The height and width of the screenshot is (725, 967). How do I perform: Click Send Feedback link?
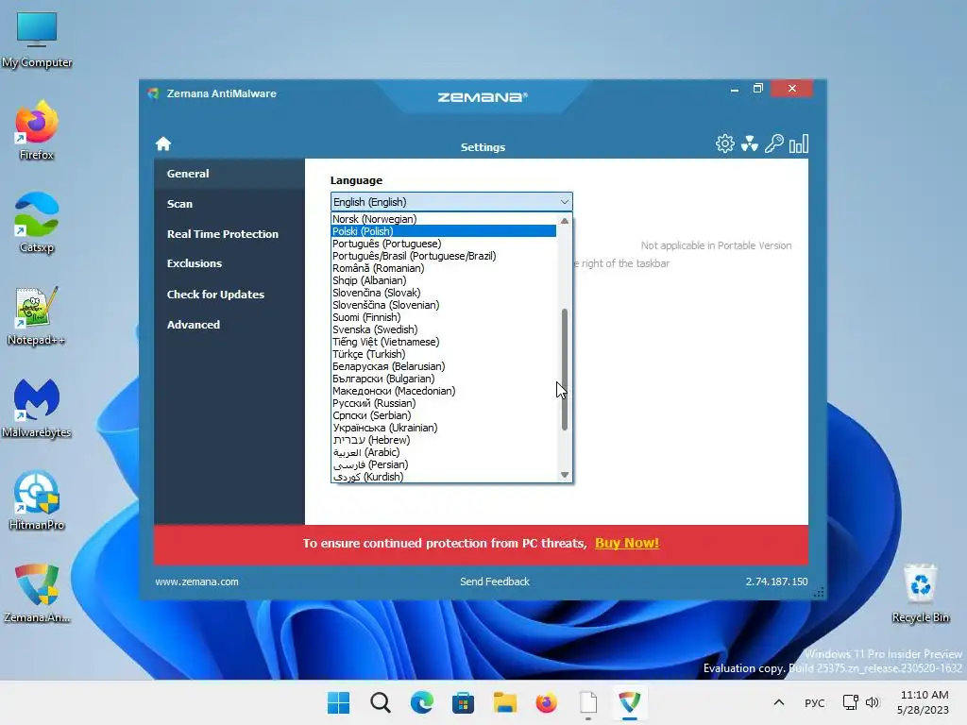[495, 582]
